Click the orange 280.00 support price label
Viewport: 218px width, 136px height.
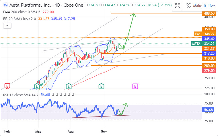pyautogui.click(x=209, y=66)
